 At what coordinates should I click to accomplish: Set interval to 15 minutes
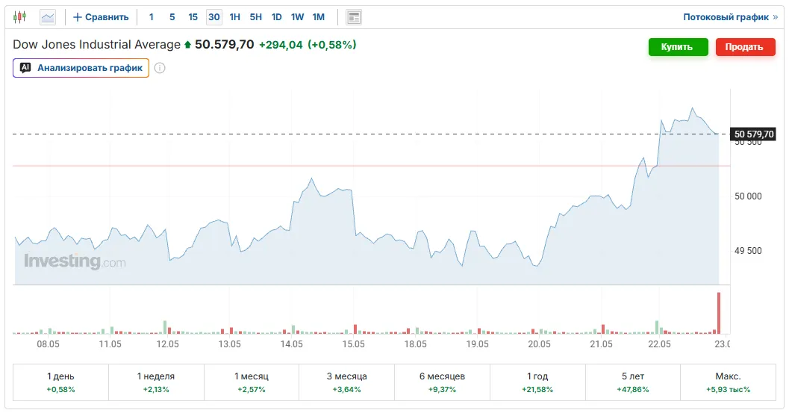click(x=193, y=17)
